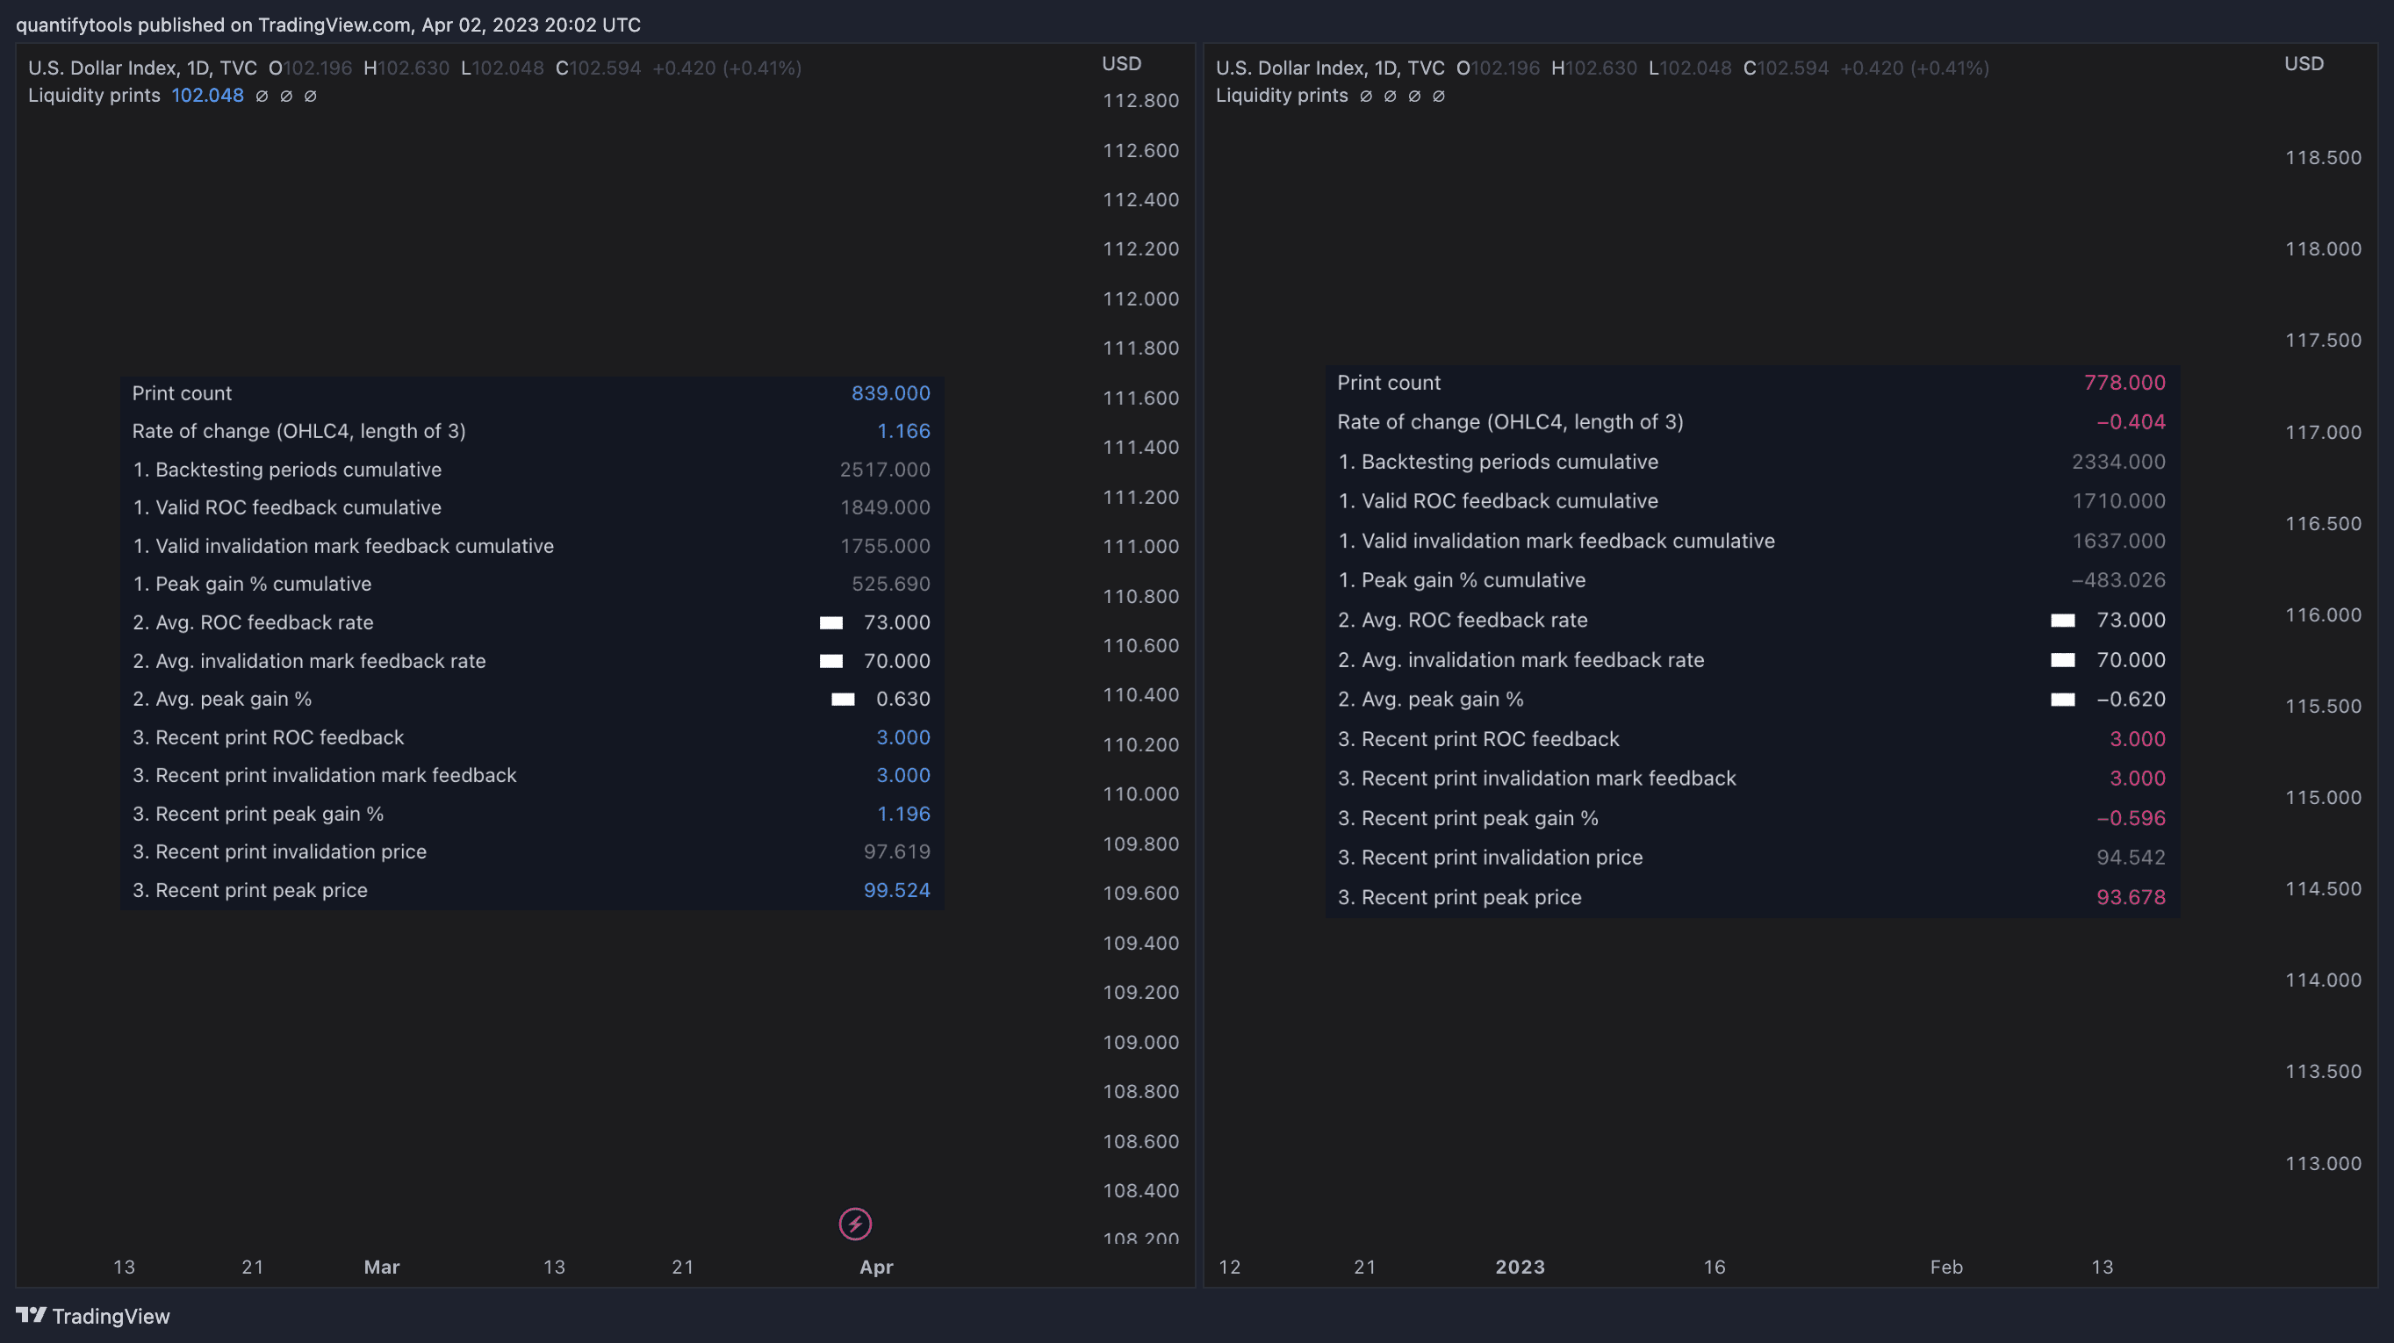The image size is (2394, 1343).
Task: Click quantifytools published header text
Action: tap(328, 25)
